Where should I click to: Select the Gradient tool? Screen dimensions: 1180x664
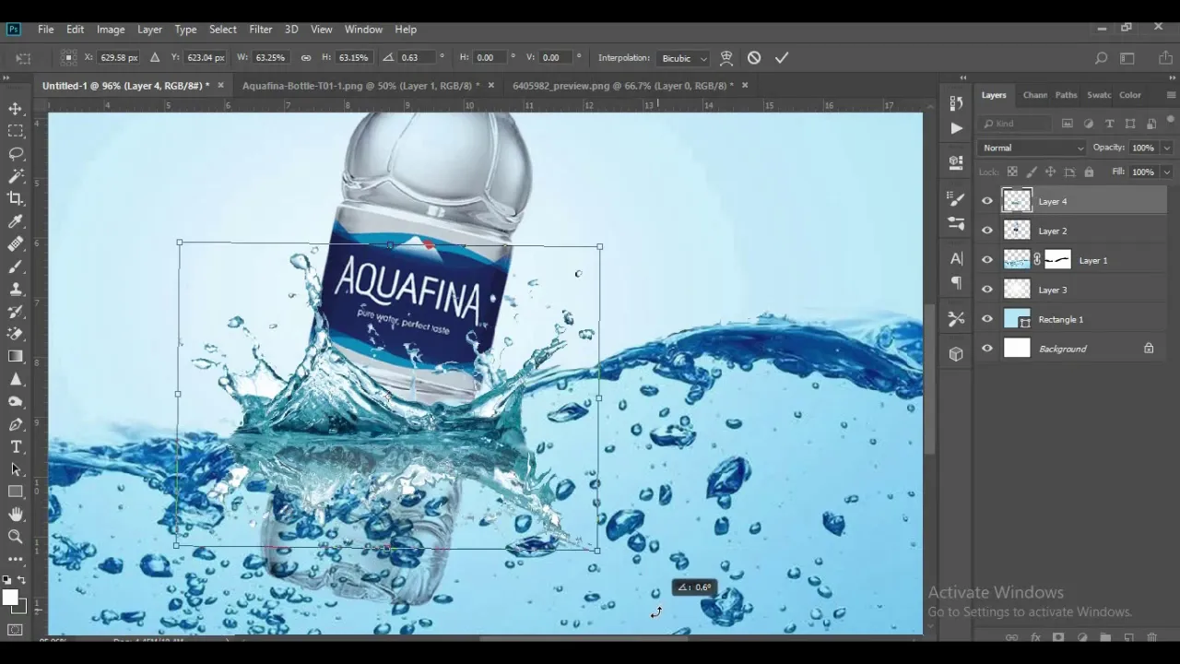point(16,357)
